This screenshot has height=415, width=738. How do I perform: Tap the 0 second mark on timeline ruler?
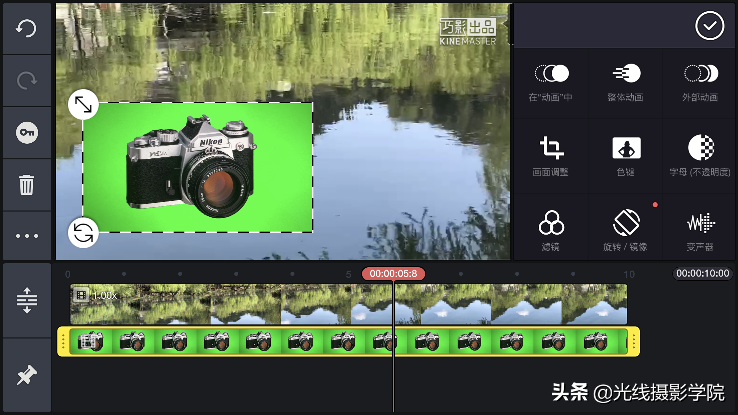click(x=68, y=274)
